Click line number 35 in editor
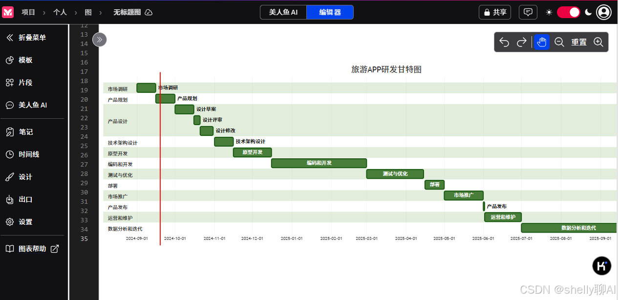Screen dimensions: 618x300 click(84, 239)
